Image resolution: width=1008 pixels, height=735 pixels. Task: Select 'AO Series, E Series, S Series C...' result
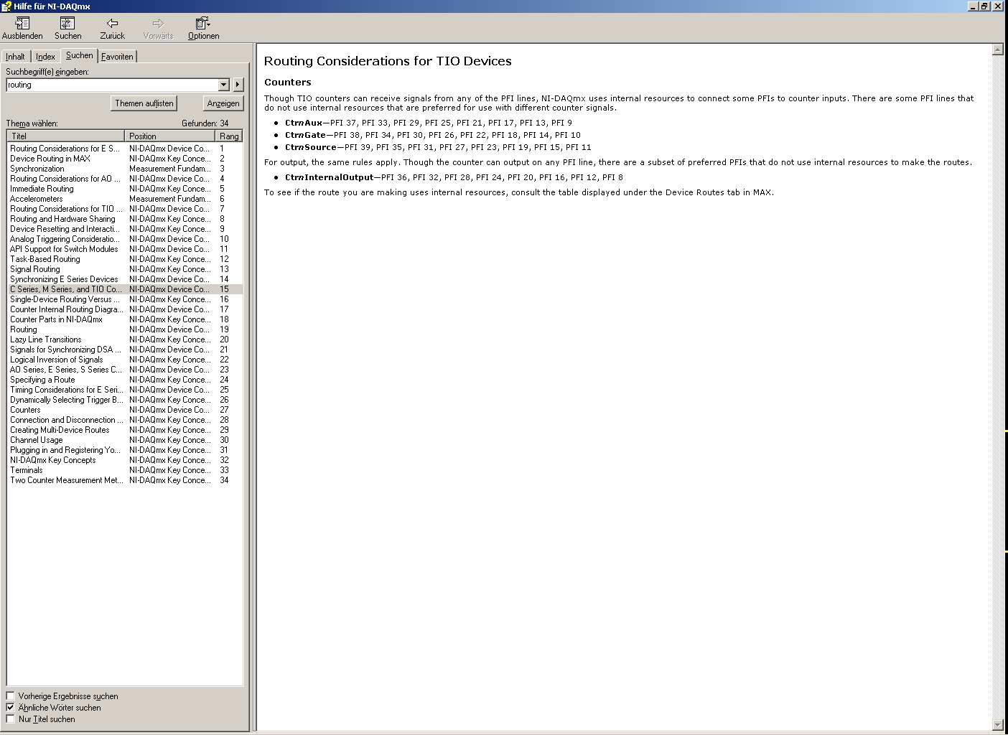coord(125,370)
